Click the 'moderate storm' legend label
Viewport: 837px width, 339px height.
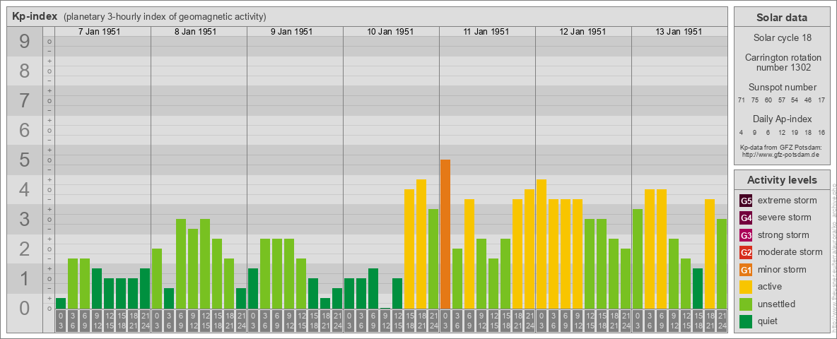tap(790, 252)
